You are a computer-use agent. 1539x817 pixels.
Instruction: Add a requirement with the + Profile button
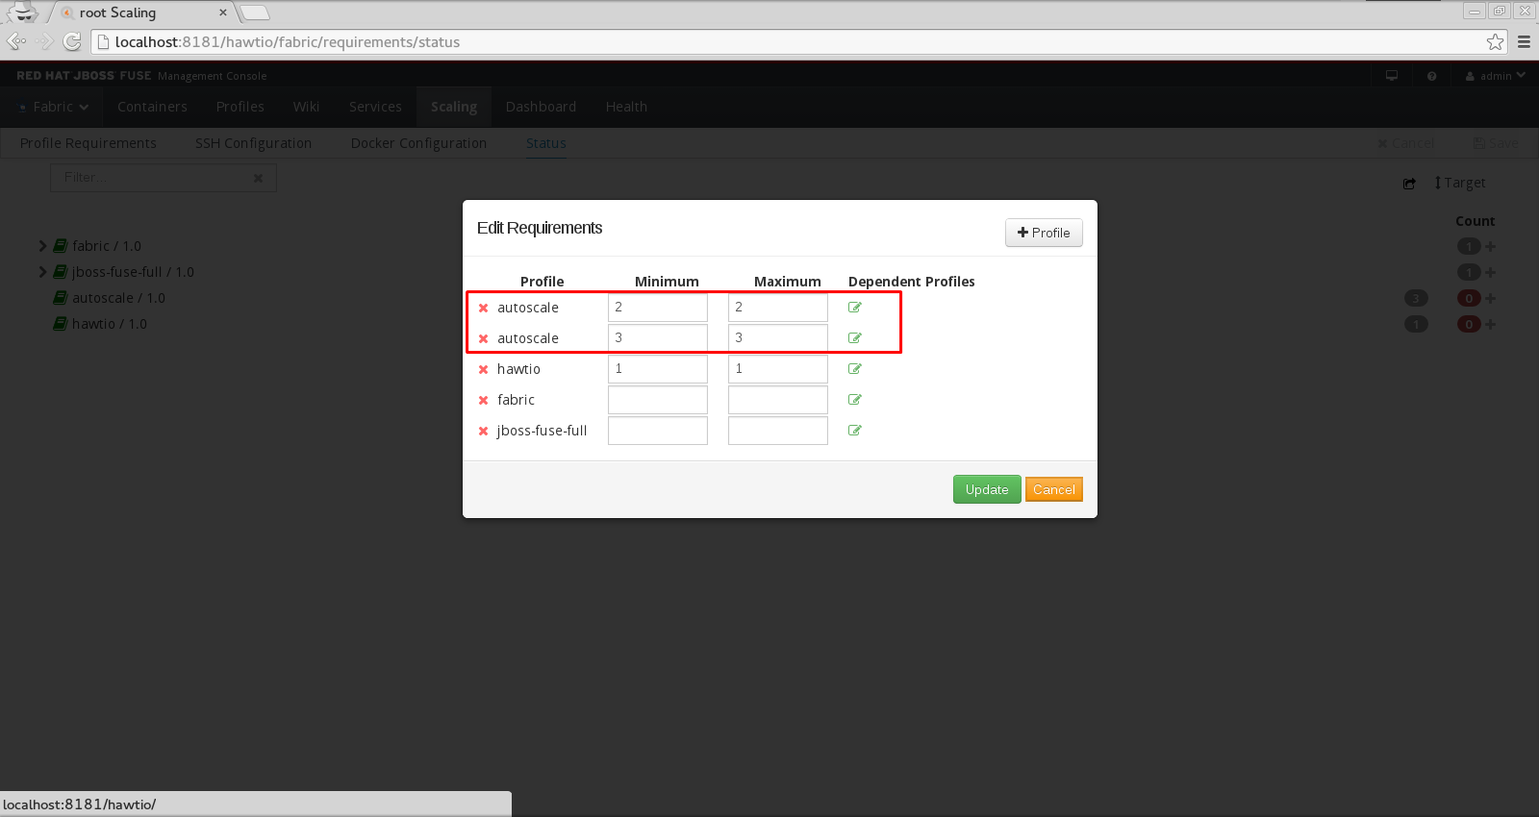coord(1044,233)
